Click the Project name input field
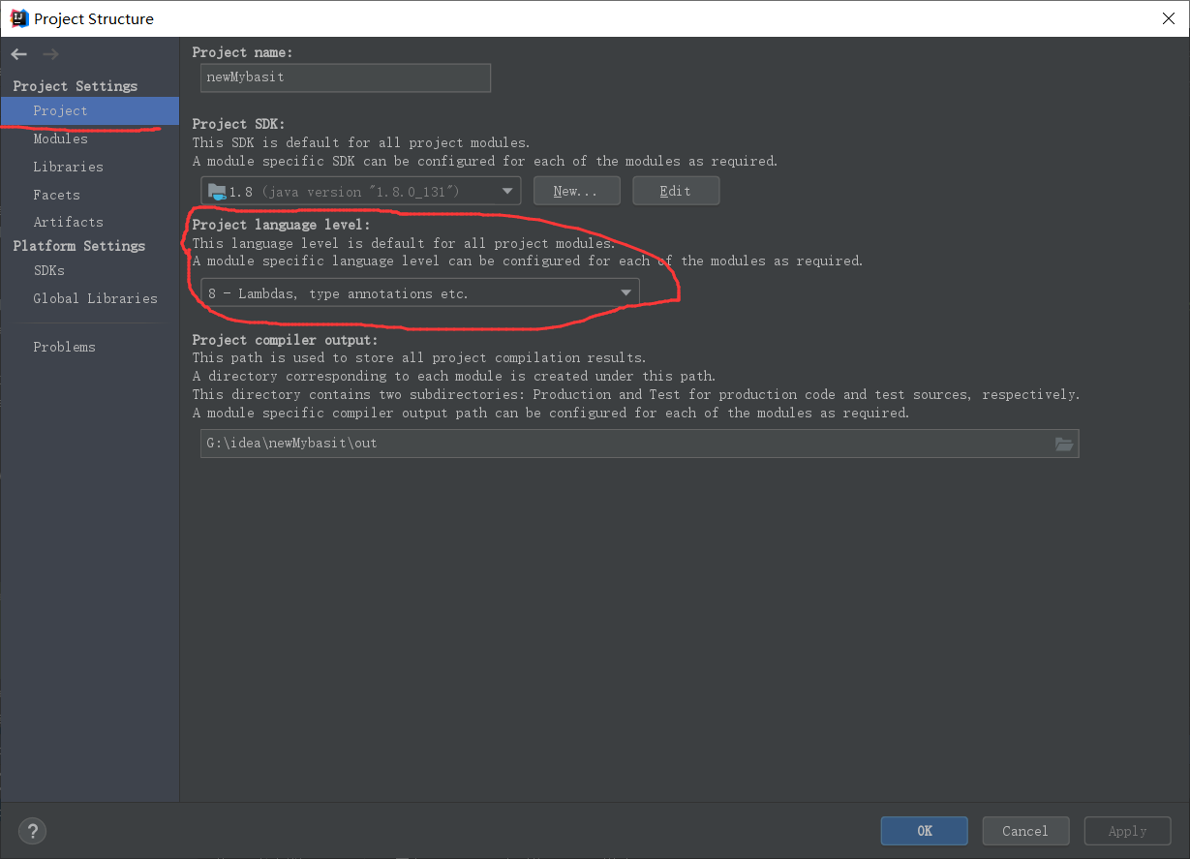Screen dimensions: 1190x859 (346, 77)
